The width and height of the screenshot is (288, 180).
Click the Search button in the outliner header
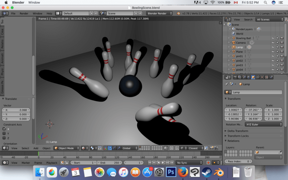point(248,20)
